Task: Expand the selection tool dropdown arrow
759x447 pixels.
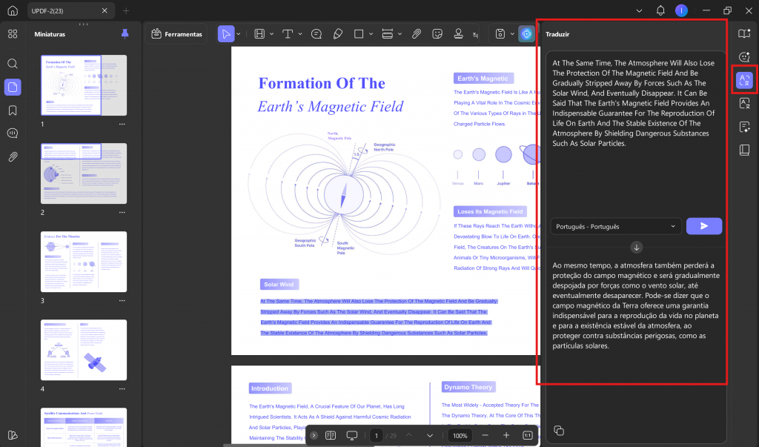Action: (239, 34)
